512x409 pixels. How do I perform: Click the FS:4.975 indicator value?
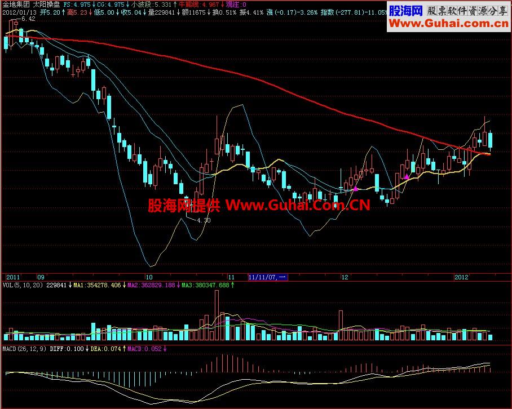77,5
